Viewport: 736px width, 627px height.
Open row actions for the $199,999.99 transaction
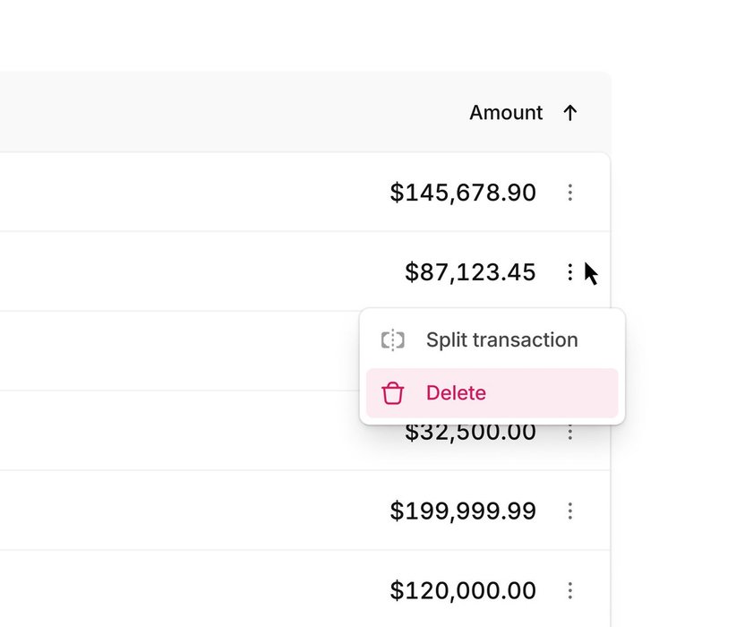click(569, 511)
